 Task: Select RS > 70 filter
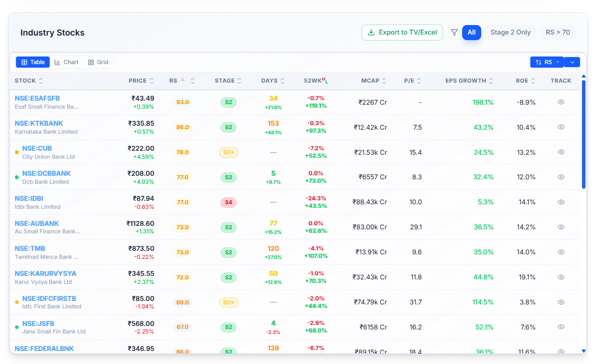click(x=558, y=33)
